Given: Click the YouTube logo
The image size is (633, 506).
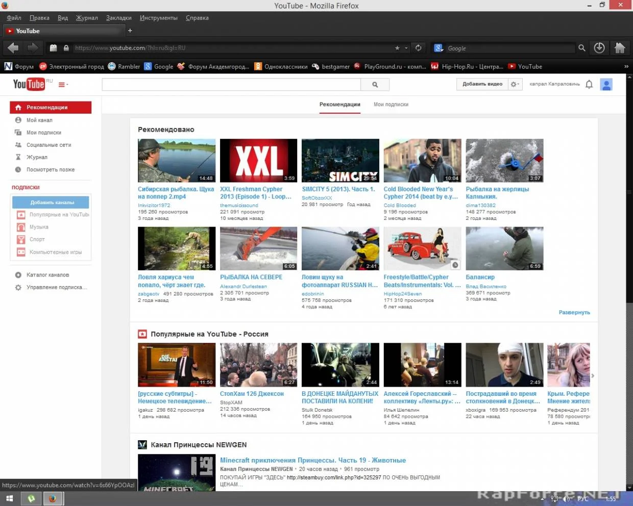Looking at the screenshot, I should click(x=29, y=84).
